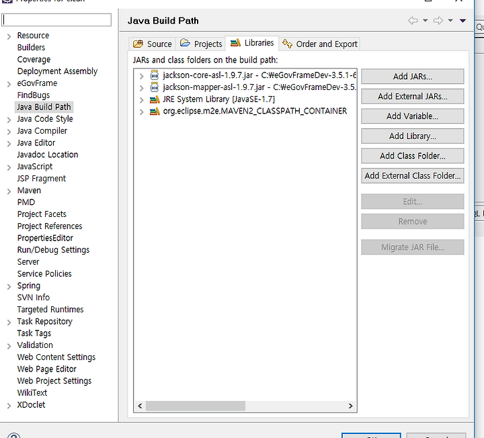Click the Add Library... button
The image size is (484, 438).
pos(412,136)
